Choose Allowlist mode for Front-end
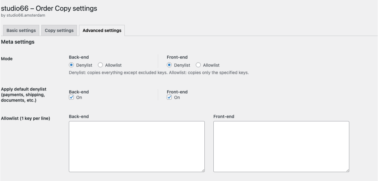 point(198,65)
